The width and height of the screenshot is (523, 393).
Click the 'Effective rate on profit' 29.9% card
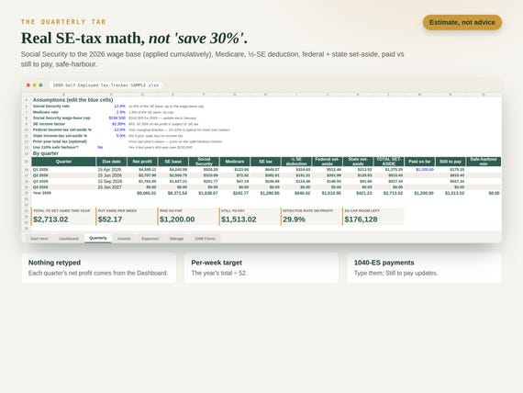coord(312,217)
